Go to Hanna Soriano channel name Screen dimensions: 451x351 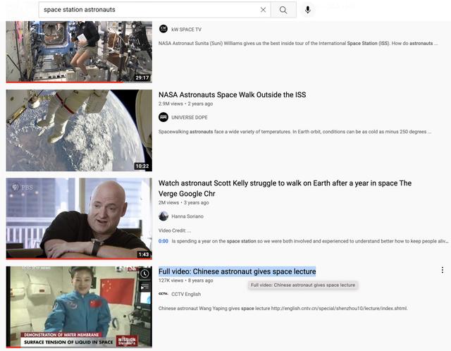(187, 216)
